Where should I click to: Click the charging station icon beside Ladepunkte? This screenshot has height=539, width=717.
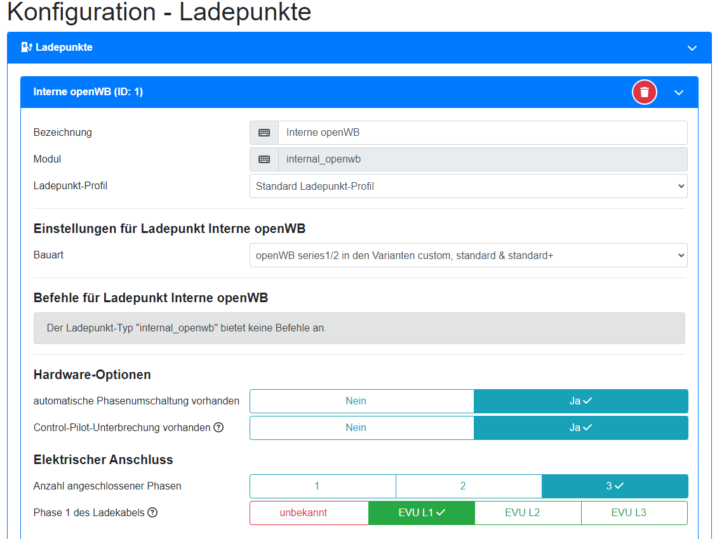click(x=26, y=48)
